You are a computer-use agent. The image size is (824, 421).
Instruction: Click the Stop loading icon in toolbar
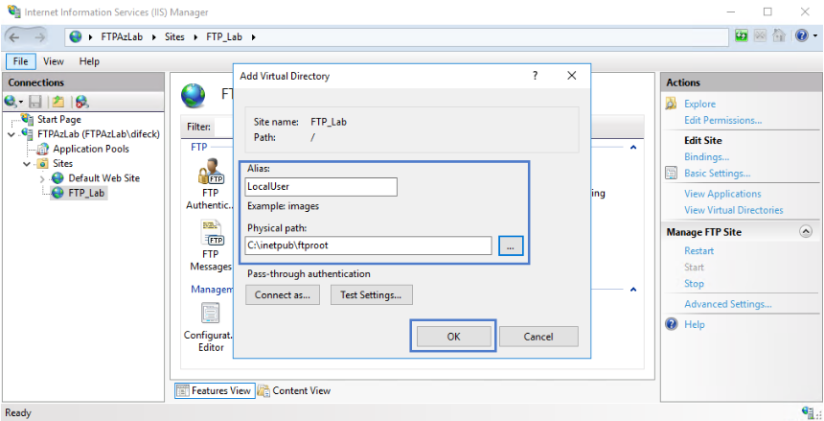pos(760,36)
